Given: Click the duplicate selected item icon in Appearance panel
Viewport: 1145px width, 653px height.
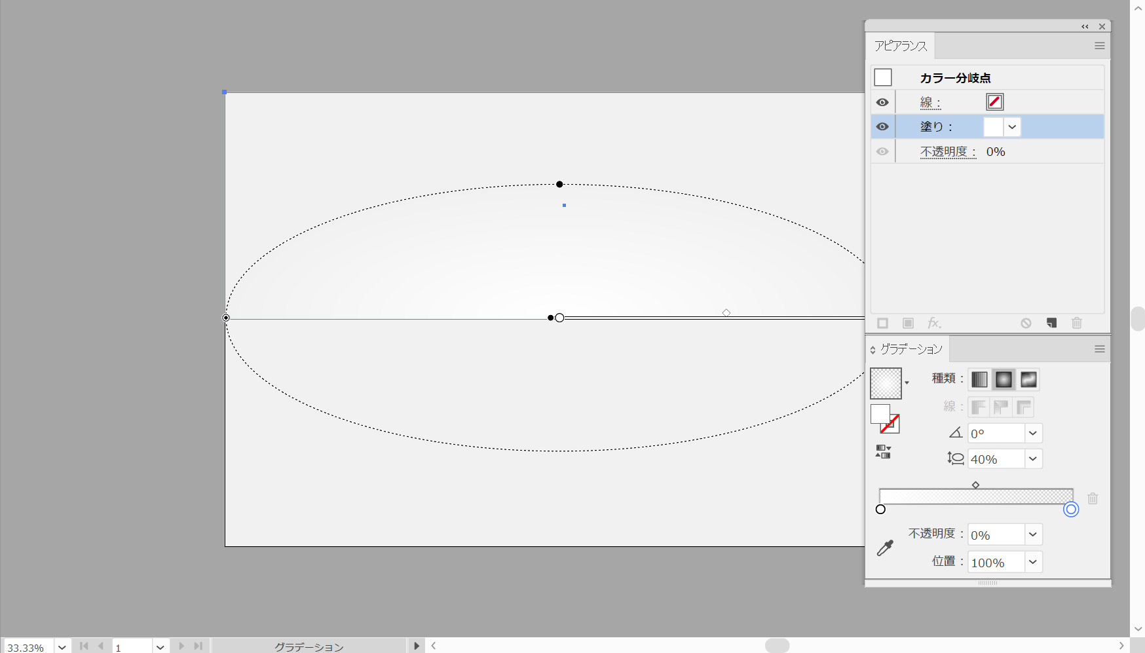Looking at the screenshot, I should tap(1051, 323).
